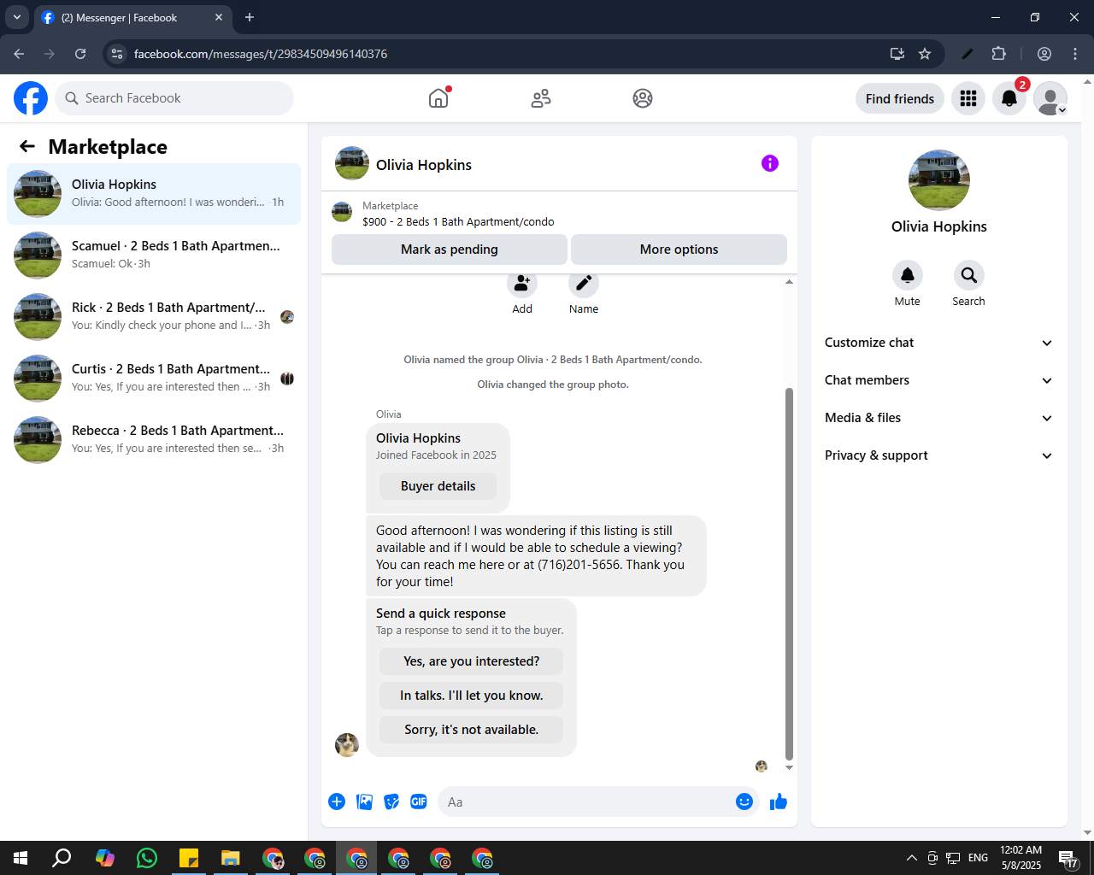Expand the Customize chat section
The image size is (1094, 875).
tap(939, 343)
